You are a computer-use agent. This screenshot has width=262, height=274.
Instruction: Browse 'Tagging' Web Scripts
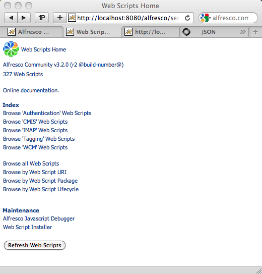[39, 139]
